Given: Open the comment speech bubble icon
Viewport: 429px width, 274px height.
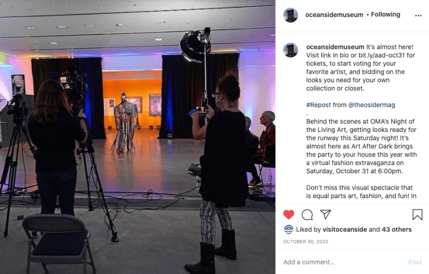Looking at the screenshot, I should [x=307, y=215].
